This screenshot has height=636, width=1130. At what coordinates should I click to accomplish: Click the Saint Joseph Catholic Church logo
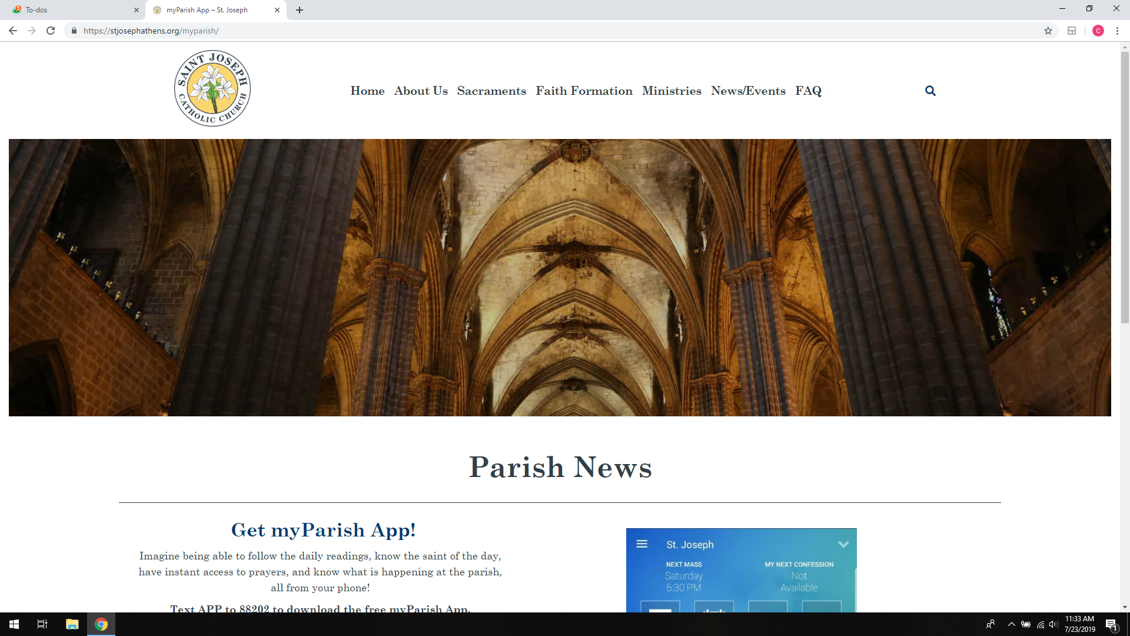click(212, 88)
